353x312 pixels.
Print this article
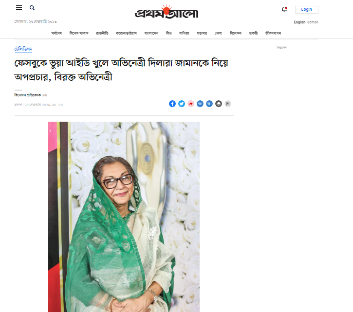tap(219, 104)
